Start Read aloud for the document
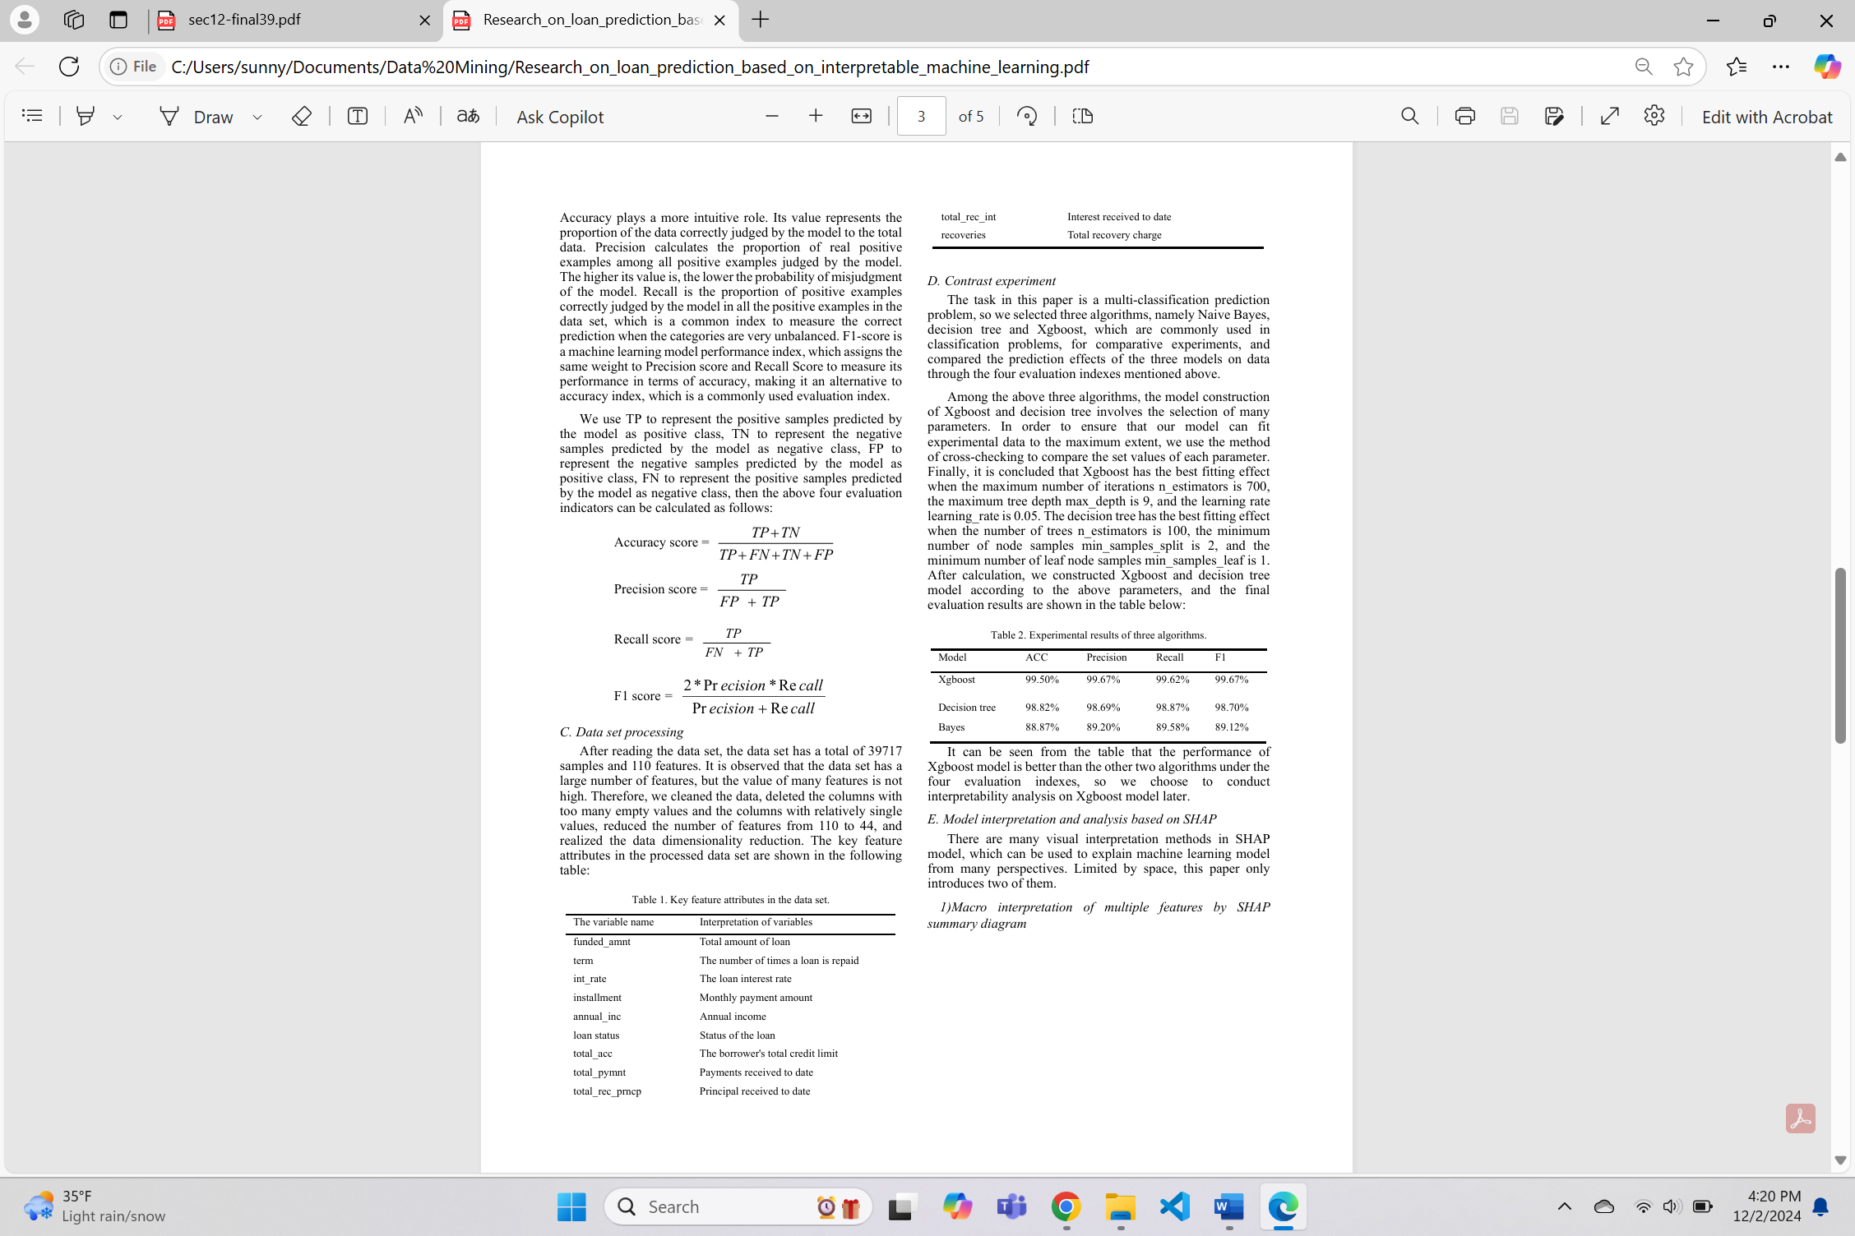Viewport: 1855px width, 1236px height. (x=413, y=116)
